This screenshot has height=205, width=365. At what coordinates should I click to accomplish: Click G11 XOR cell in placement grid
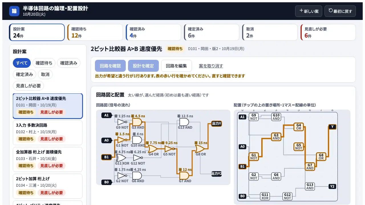265,196
